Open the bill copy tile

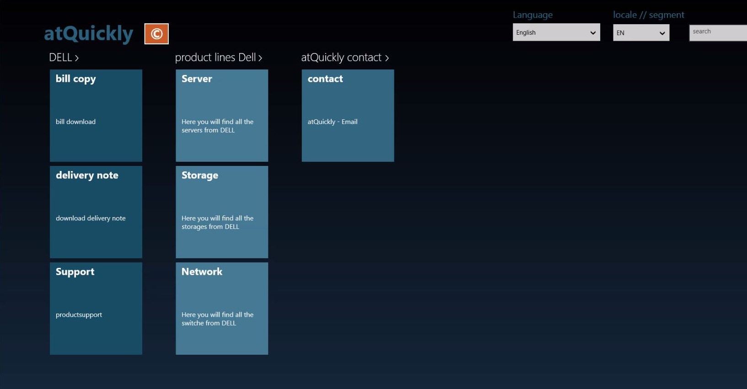click(x=96, y=116)
